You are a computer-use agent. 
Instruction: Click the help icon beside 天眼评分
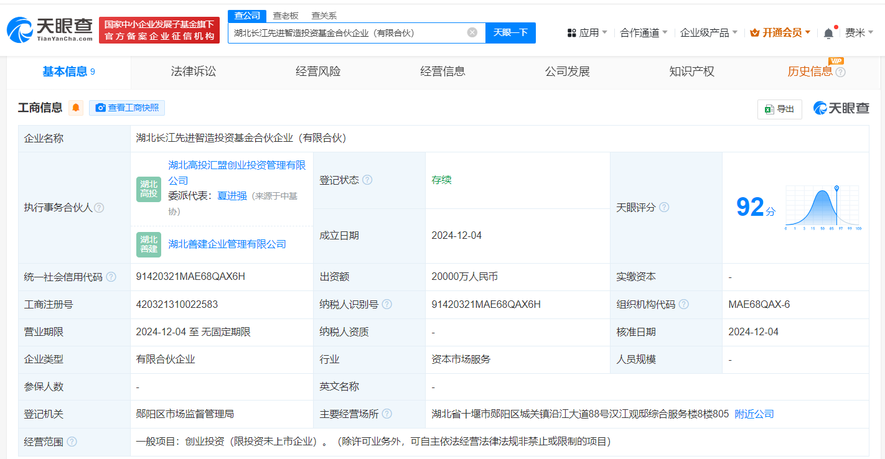tap(664, 207)
